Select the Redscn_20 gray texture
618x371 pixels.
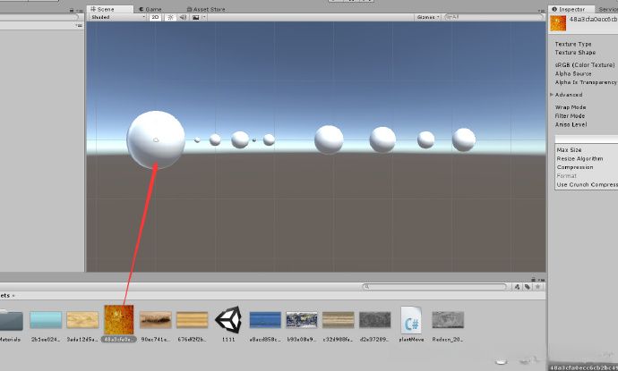coord(448,325)
